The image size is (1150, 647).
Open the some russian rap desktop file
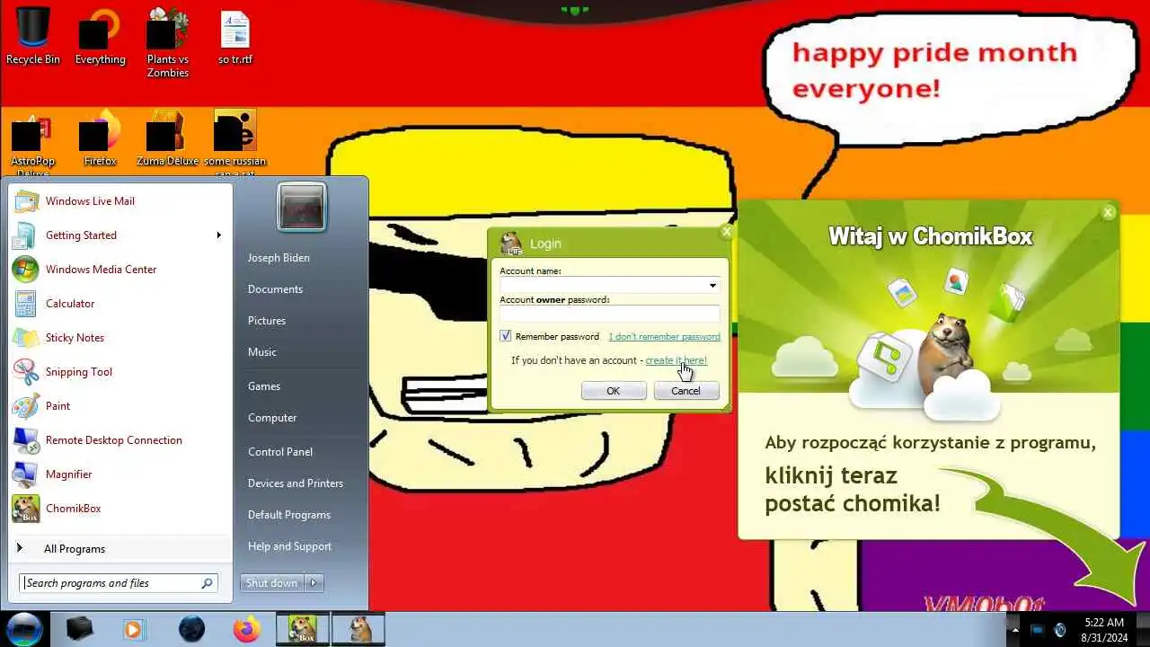[235, 144]
